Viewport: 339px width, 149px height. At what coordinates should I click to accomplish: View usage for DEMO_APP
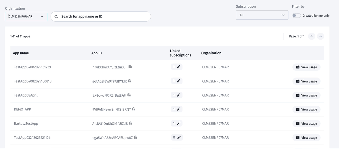point(307,109)
